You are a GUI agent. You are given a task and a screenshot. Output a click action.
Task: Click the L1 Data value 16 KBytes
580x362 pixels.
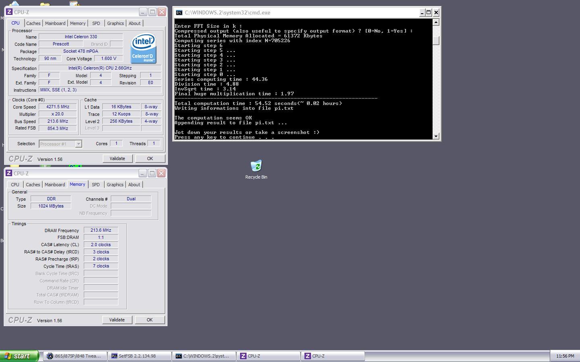point(121,107)
